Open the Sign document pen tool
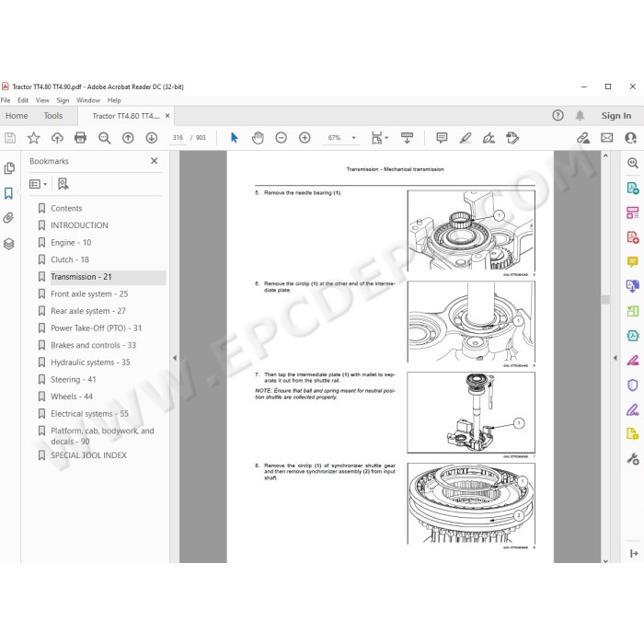The height and width of the screenshot is (644, 644). tap(489, 138)
